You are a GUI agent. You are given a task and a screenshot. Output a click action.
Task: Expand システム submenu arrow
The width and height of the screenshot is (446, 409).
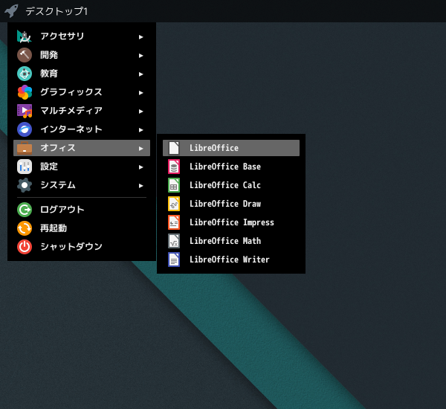[x=140, y=186]
